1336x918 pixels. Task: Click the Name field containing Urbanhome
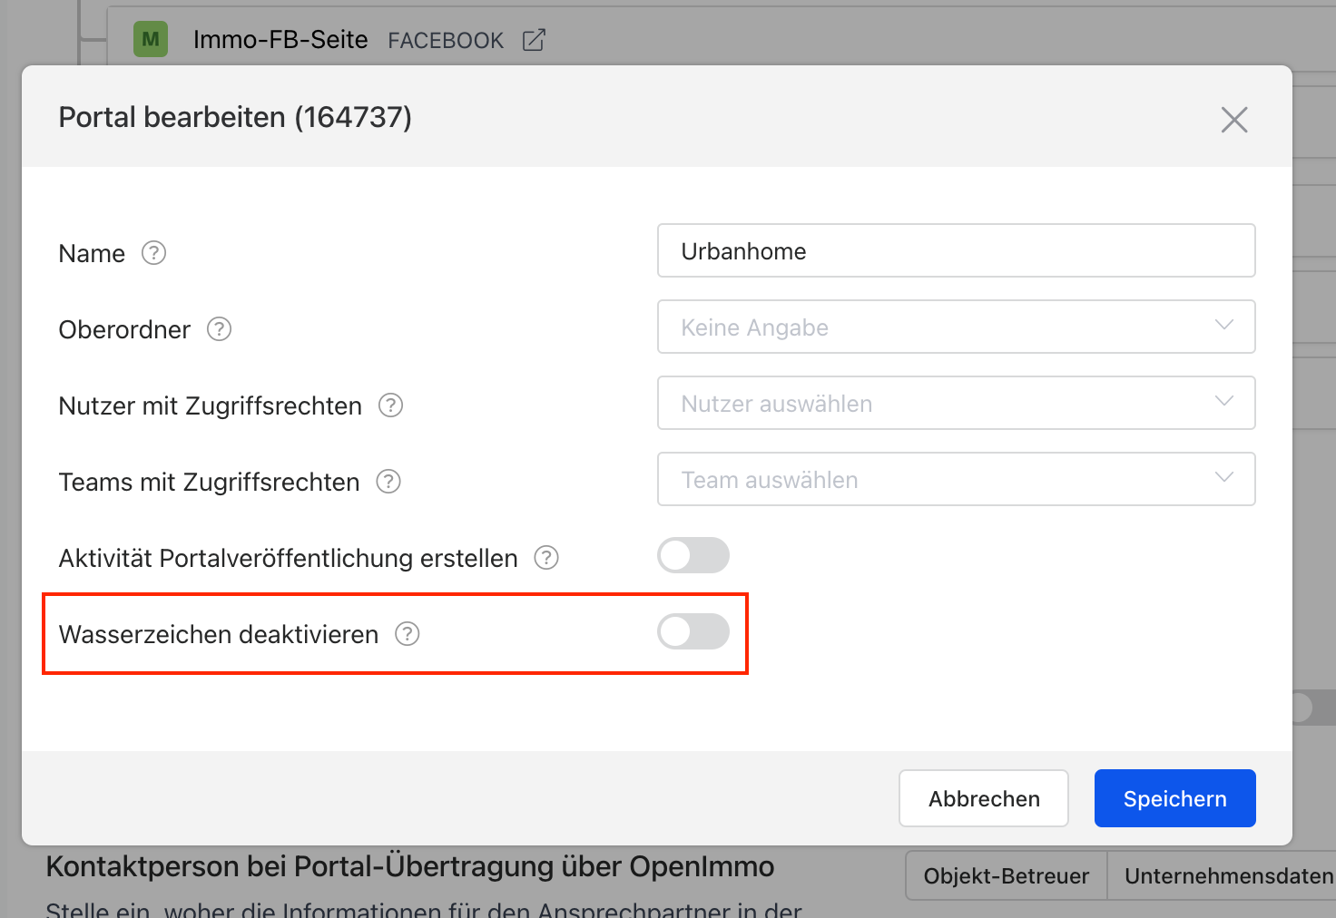point(956,251)
